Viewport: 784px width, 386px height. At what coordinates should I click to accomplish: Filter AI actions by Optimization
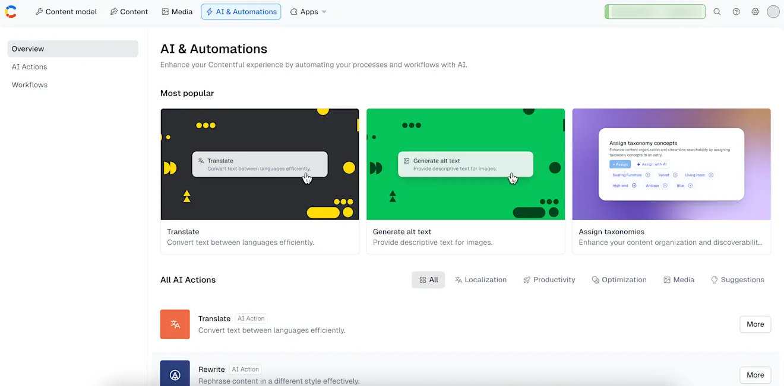(619, 280)
